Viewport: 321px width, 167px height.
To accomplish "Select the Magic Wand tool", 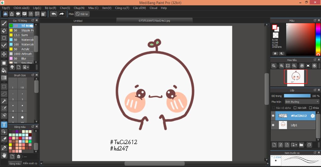I will [x=4, y=101].
